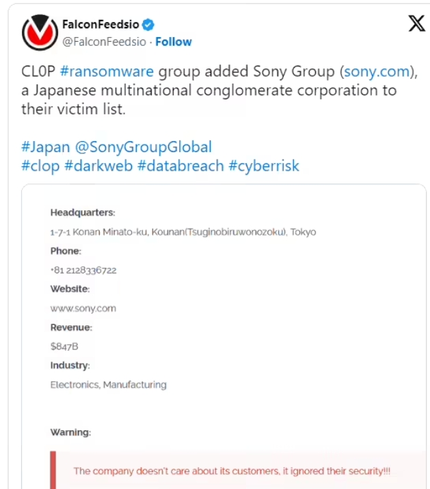Open the FalconFeedsio display name
This screenshot has height=489, width=430.
[102, 25]
